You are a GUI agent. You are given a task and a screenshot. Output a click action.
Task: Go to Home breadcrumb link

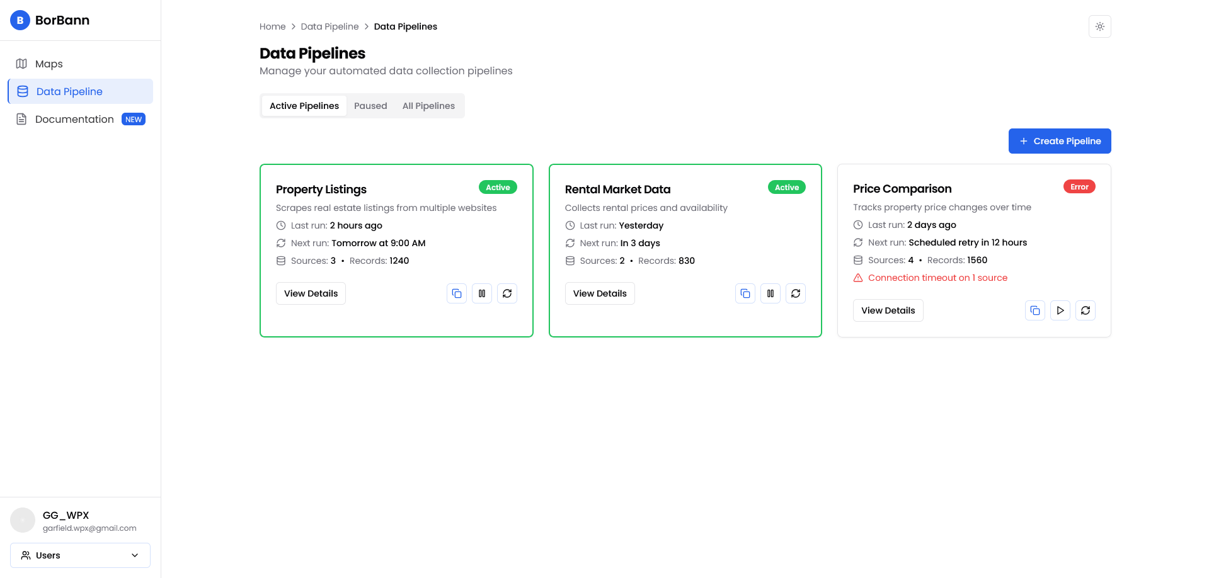pyautogui.click(x=272, y=26)
